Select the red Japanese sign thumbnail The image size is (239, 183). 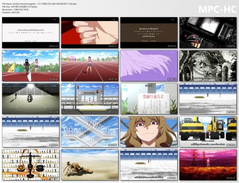149,99
